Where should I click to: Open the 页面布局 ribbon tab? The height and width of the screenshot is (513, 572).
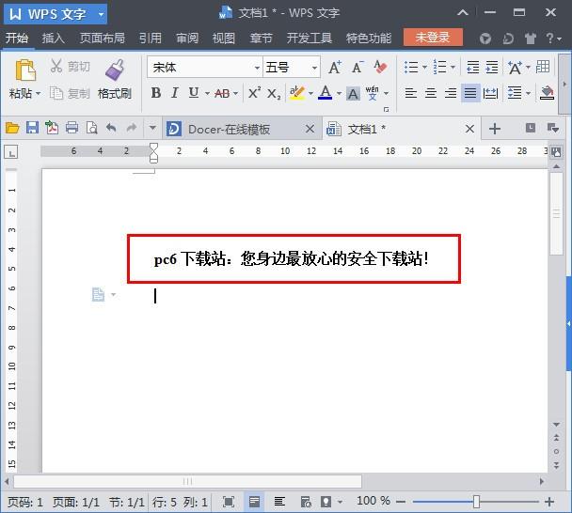point(103,38)
